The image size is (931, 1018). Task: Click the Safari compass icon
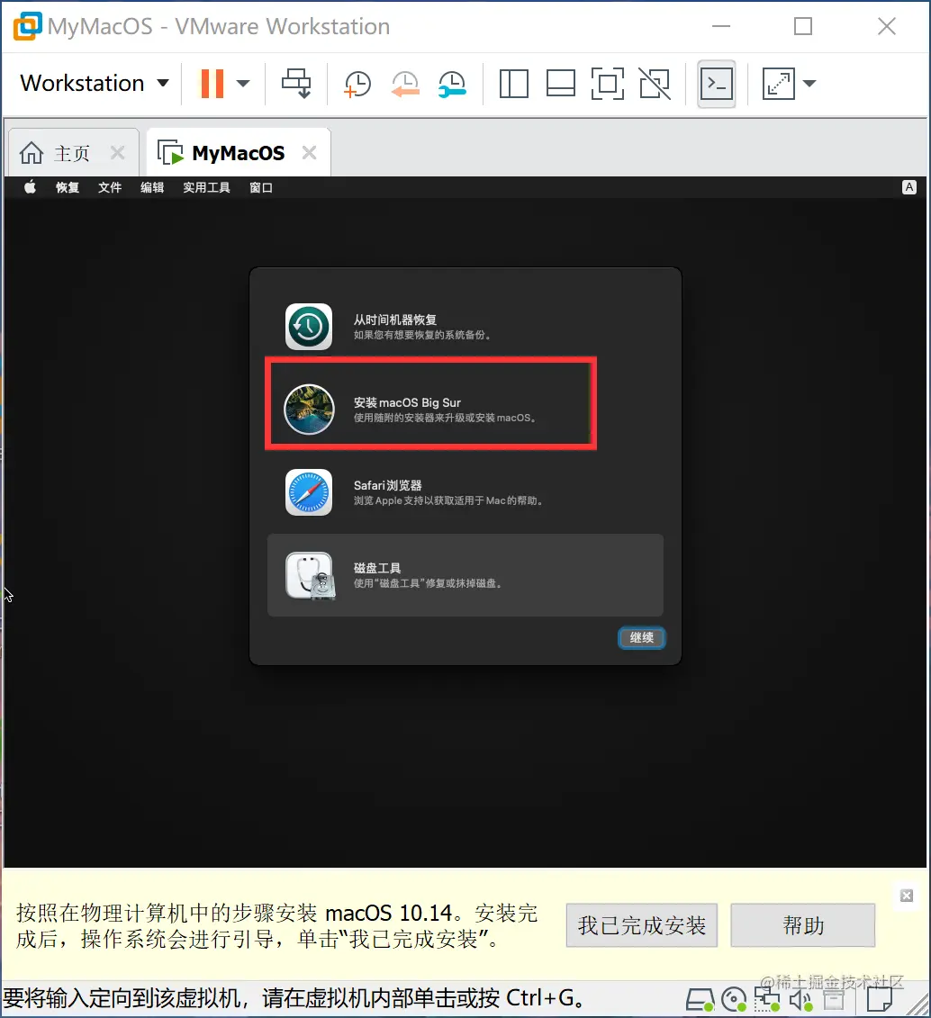(309, 492)
